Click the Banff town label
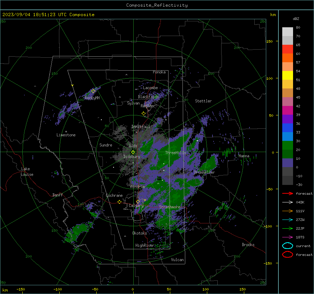The height and width of the screenshot is (294, 314). point(58,195)
